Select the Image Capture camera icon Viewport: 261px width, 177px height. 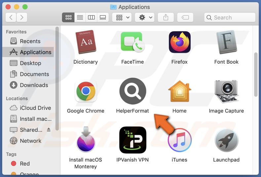click(226, 91)
